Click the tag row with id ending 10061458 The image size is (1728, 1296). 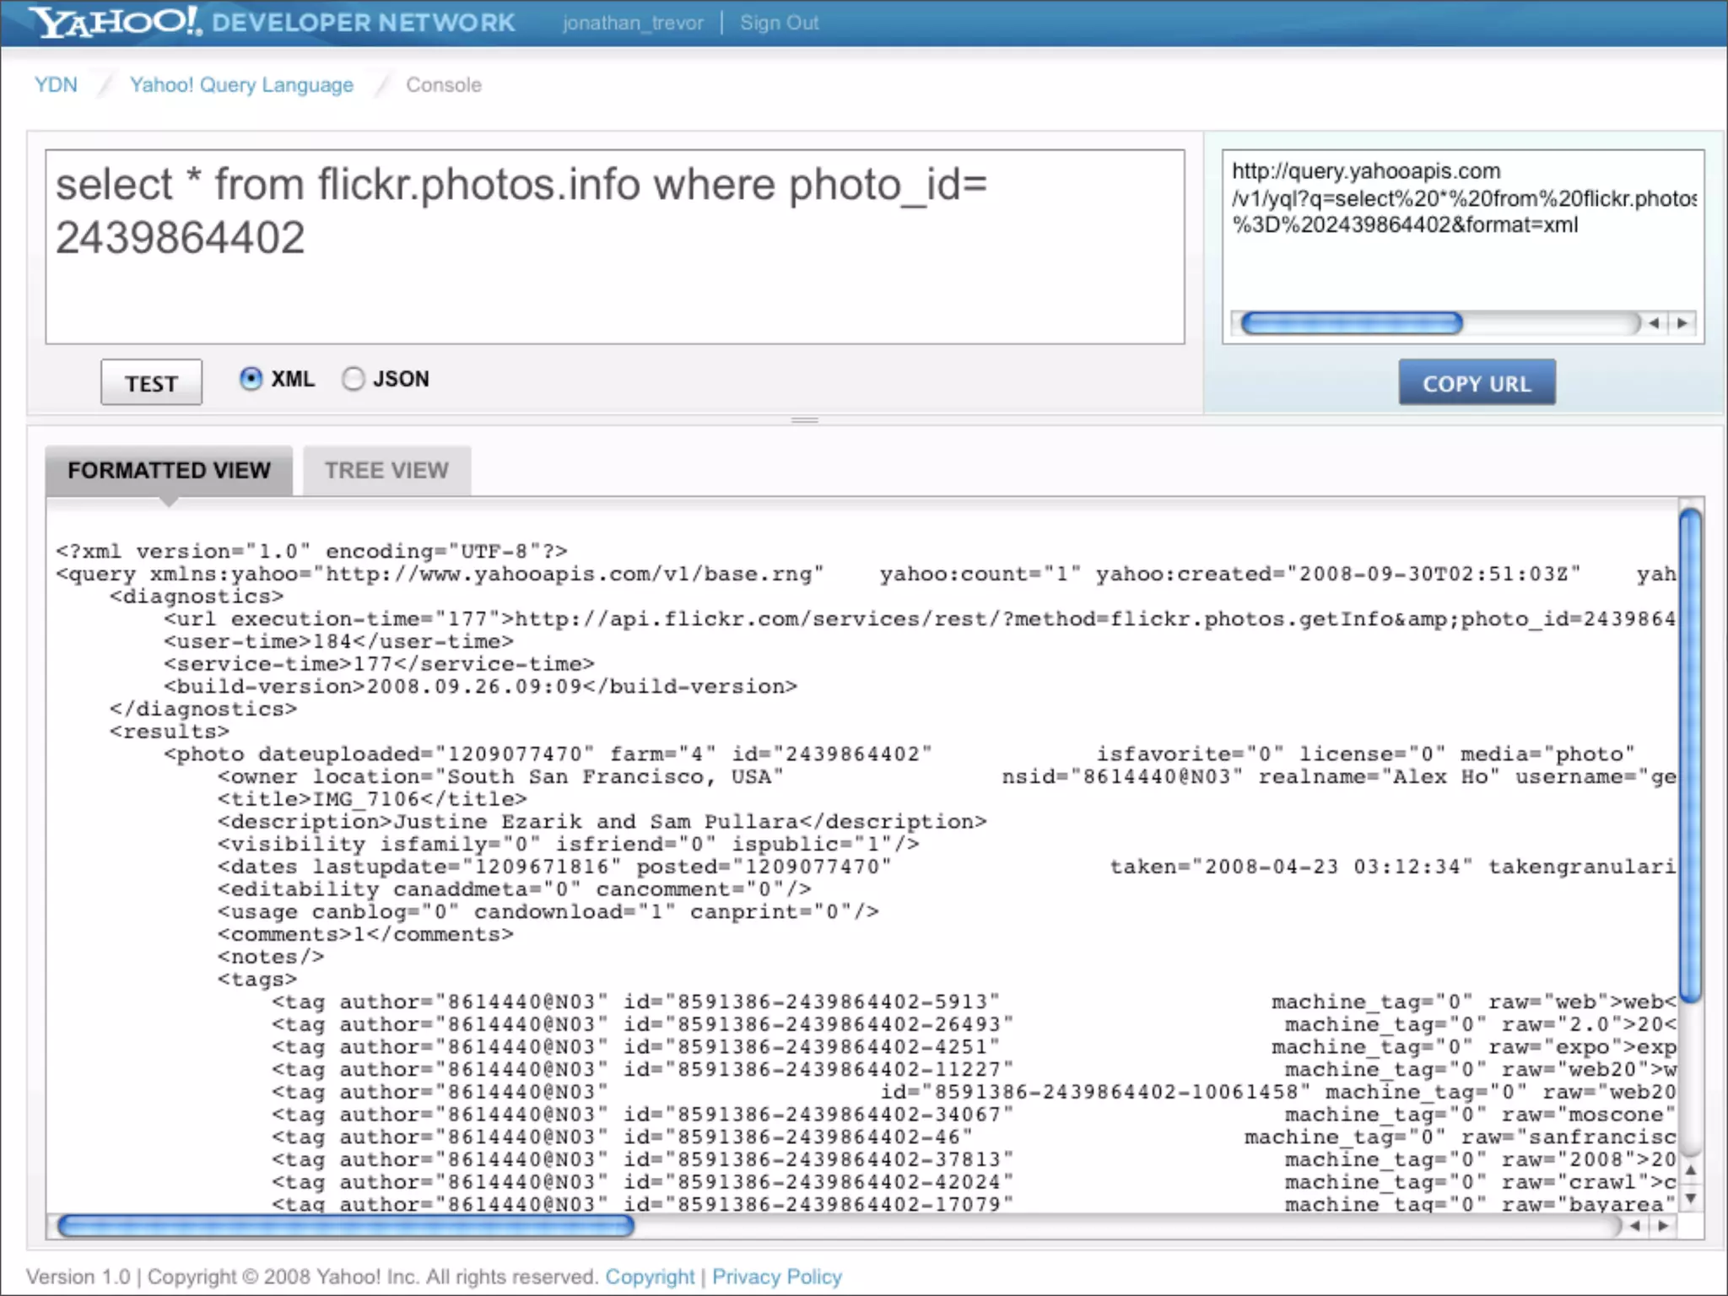(x=974, y=1092)
